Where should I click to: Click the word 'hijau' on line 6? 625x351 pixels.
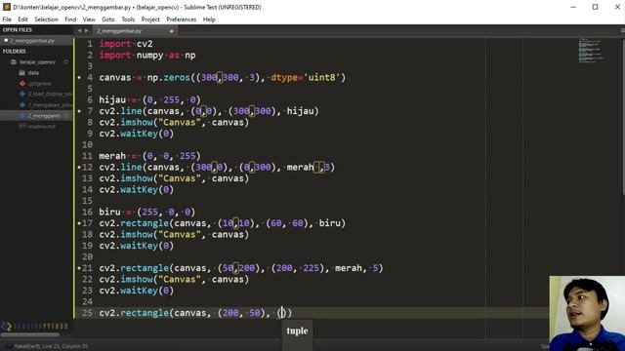coord(112,99)
